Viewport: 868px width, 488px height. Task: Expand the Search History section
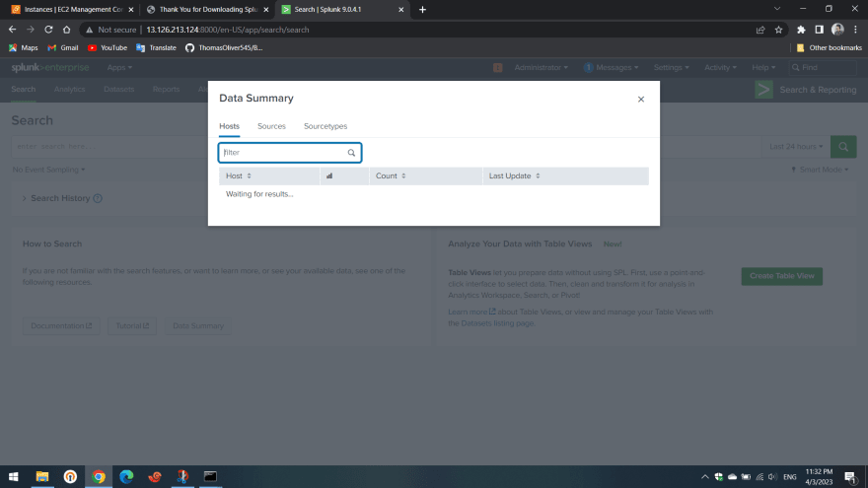25,198
